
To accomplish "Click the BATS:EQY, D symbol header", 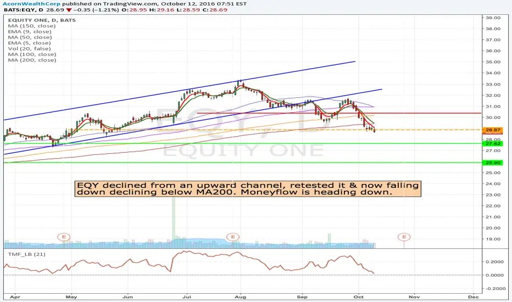I will (x=23, y=10).
